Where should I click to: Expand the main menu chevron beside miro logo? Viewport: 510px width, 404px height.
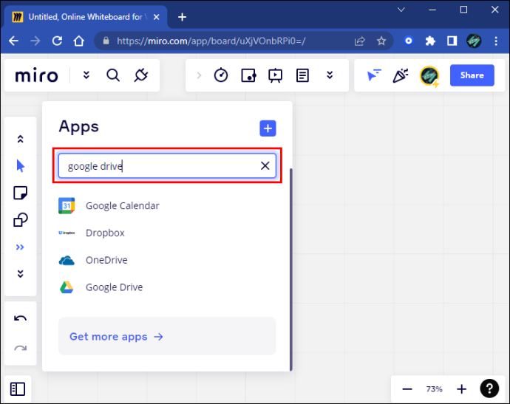pos(86,75)
